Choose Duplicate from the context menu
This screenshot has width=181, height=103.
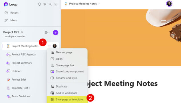coord(67,87)
